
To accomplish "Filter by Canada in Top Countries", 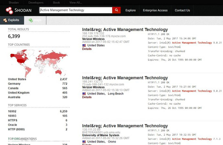I will tap(13, 88).
